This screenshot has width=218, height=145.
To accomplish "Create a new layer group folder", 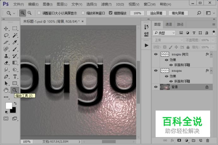I will tap(193, 141).
